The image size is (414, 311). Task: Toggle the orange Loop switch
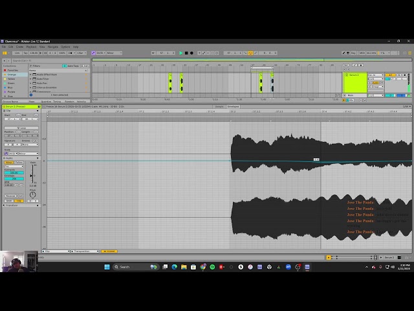250,53
